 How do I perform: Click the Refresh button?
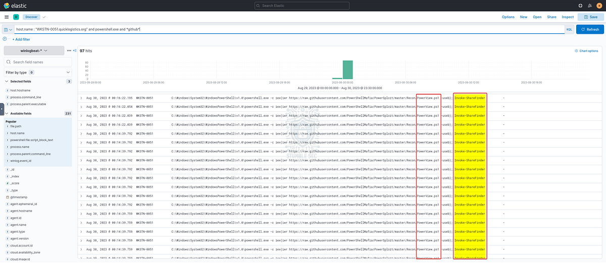click(590, 30)
